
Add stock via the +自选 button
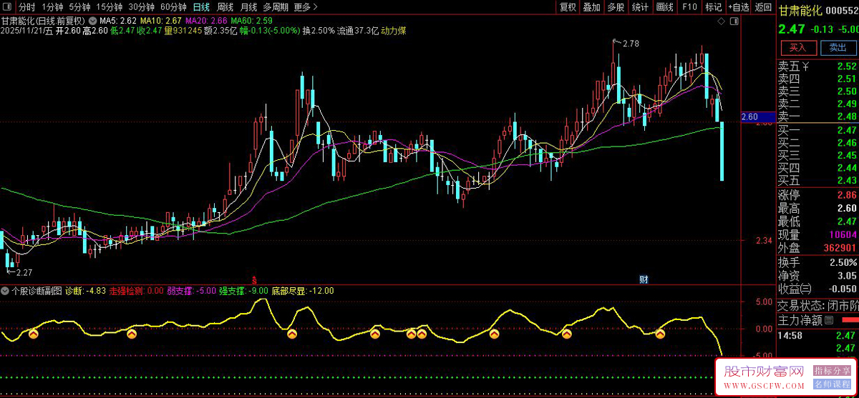click(x=738, y=7)
